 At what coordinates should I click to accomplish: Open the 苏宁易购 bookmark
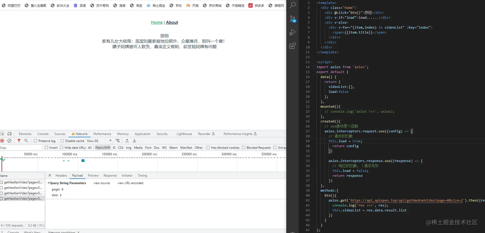99,5
